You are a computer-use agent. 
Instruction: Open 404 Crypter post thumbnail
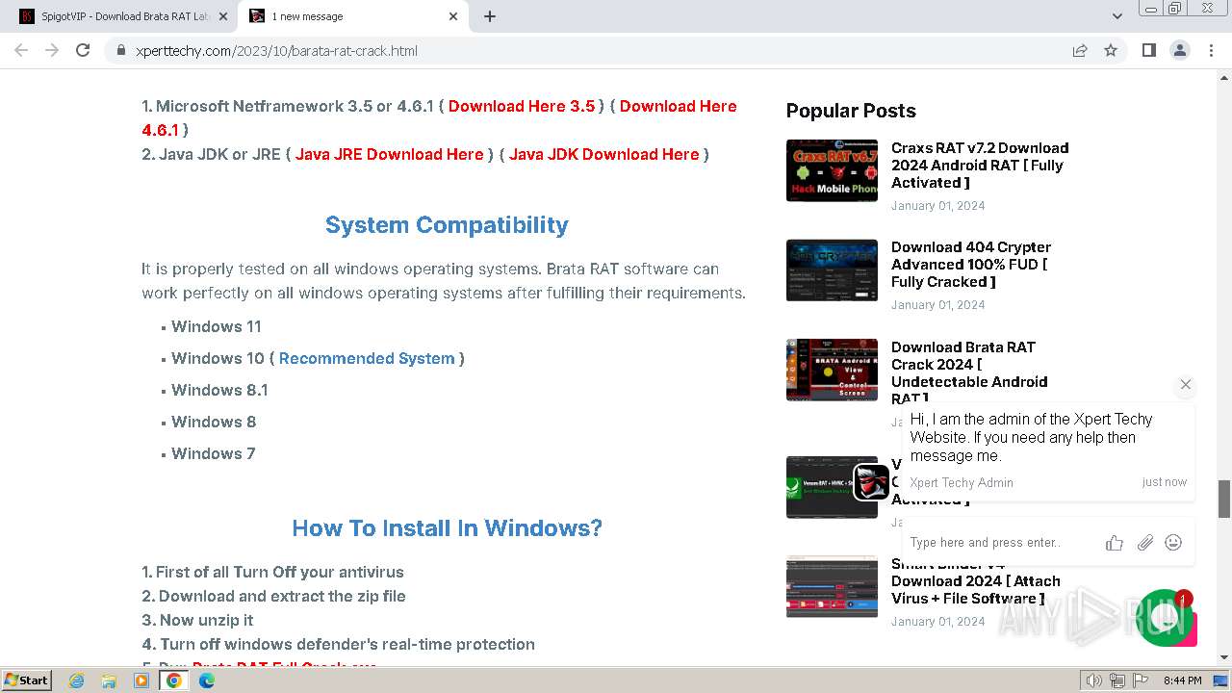pyautogui.click(x=832, y=269)
